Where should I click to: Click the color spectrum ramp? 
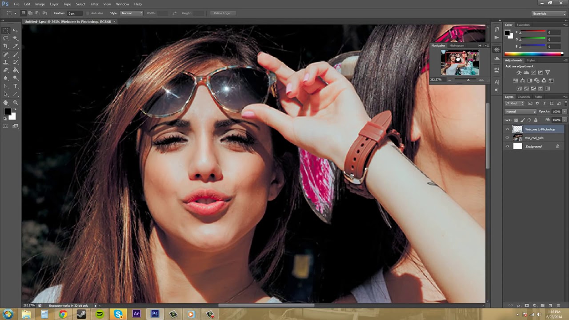coord(533,54)
